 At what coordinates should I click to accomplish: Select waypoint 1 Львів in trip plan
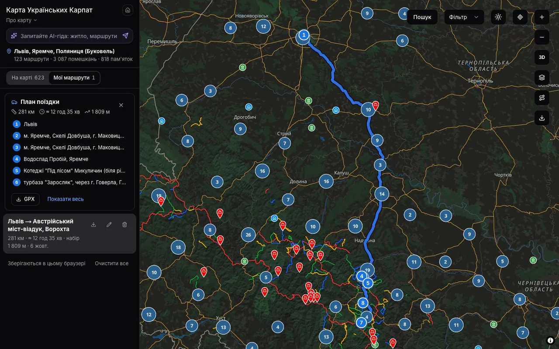[x=70, y=124]
